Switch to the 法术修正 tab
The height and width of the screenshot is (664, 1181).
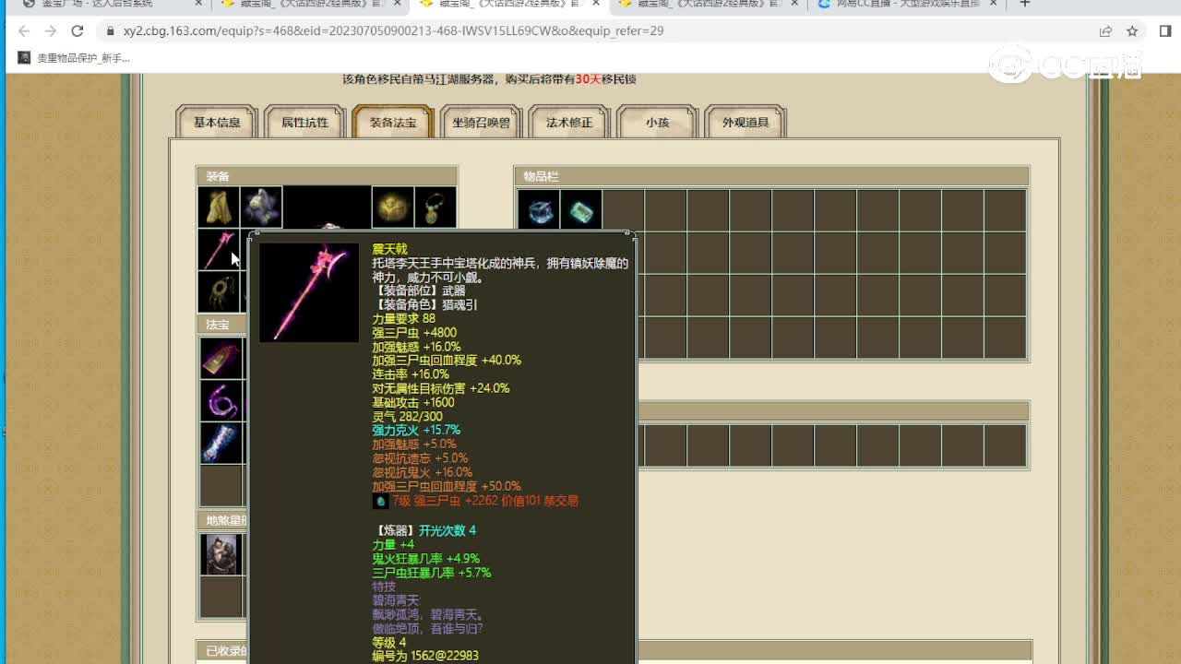click(x=569, y=123)
